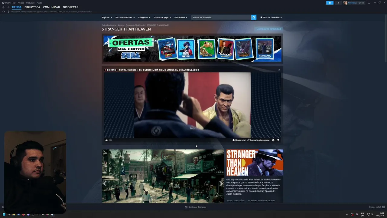This screenshot has height=218, width=387.
Task: Click the padlock icon beside the URL
Action: [x=9, y=12]
